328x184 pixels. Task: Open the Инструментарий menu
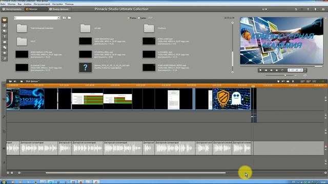(x=42, y=4)
